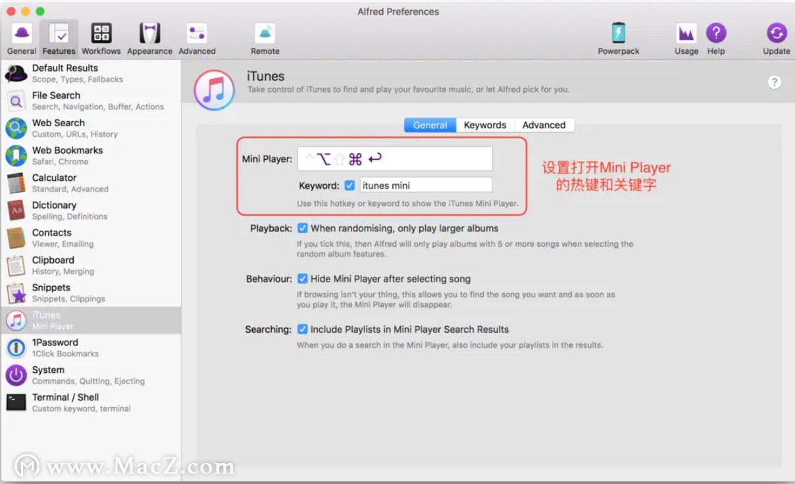
Task: Click the large iTunes logo in header
Action: tap(215, 90)
